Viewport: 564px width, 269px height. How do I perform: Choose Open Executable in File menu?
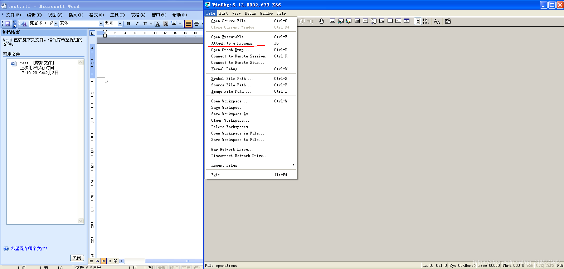click(251, 37)
